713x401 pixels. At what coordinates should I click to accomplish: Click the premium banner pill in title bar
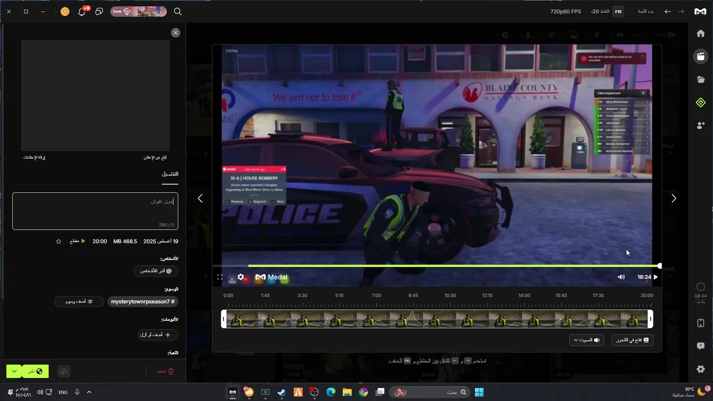(x=139, y=11)
